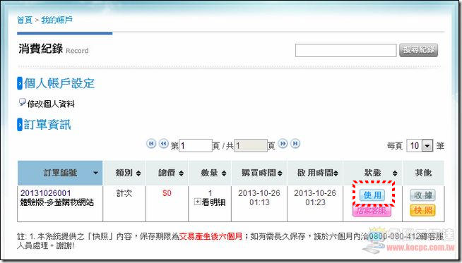Open 我的帳戶 breadcrumb link

(57, 20)
